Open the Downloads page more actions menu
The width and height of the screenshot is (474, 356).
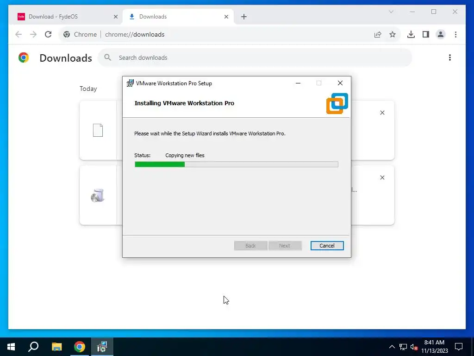point(450,57)
